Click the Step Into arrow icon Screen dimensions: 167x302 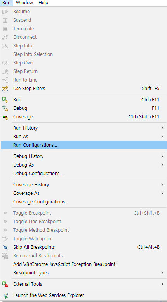pyautogui.click(x=5, y=46)
